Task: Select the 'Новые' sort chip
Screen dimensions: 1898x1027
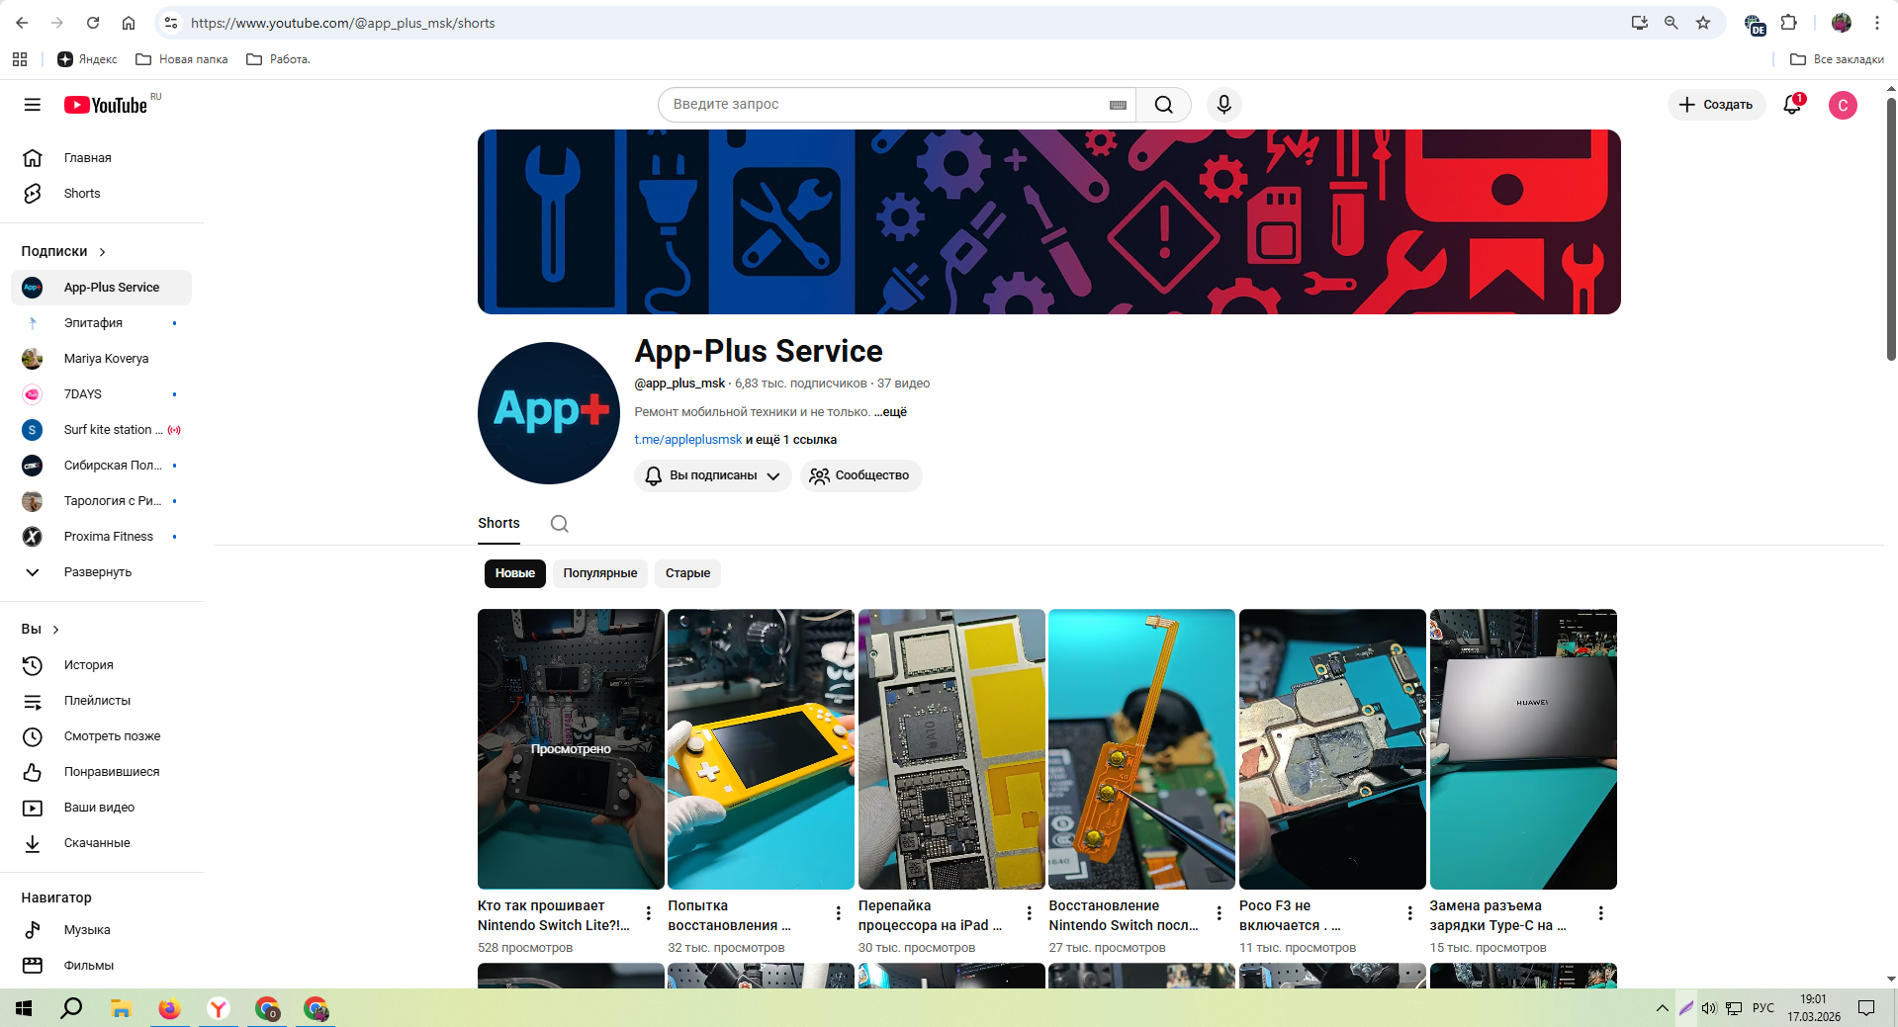Action: 514,573
